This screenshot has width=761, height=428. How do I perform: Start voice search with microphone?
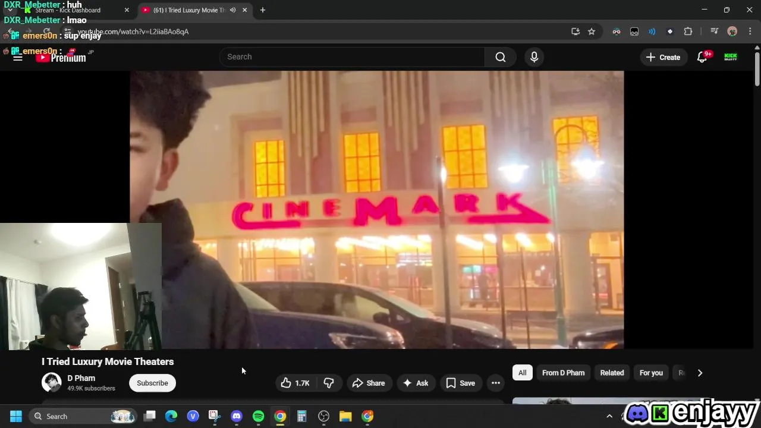click(x=534, y=57)
